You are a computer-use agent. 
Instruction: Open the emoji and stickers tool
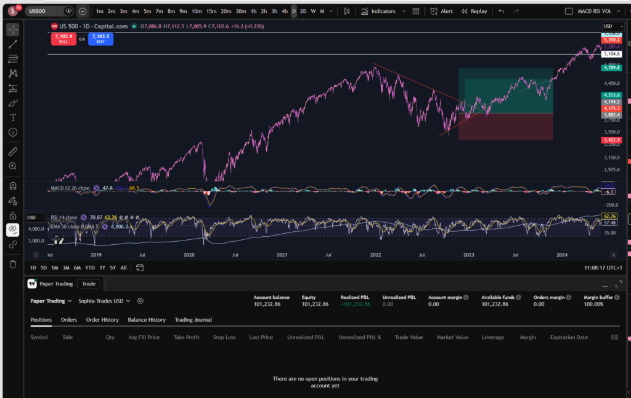pyautogui.click(x=13, y=132)
